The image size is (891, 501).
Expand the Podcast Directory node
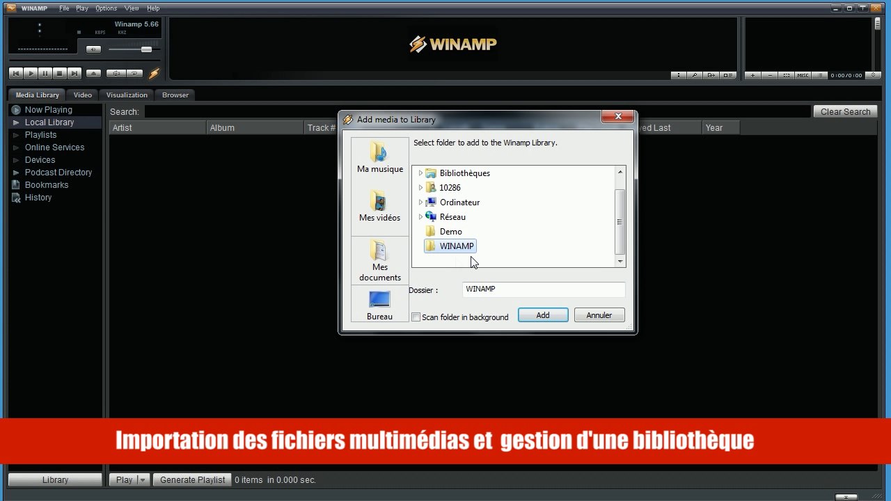click(16, 173)
